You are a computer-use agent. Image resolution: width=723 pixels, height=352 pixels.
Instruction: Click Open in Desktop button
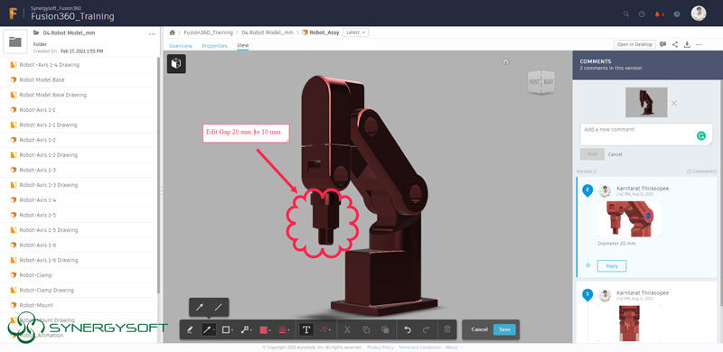tap(634, 45)
